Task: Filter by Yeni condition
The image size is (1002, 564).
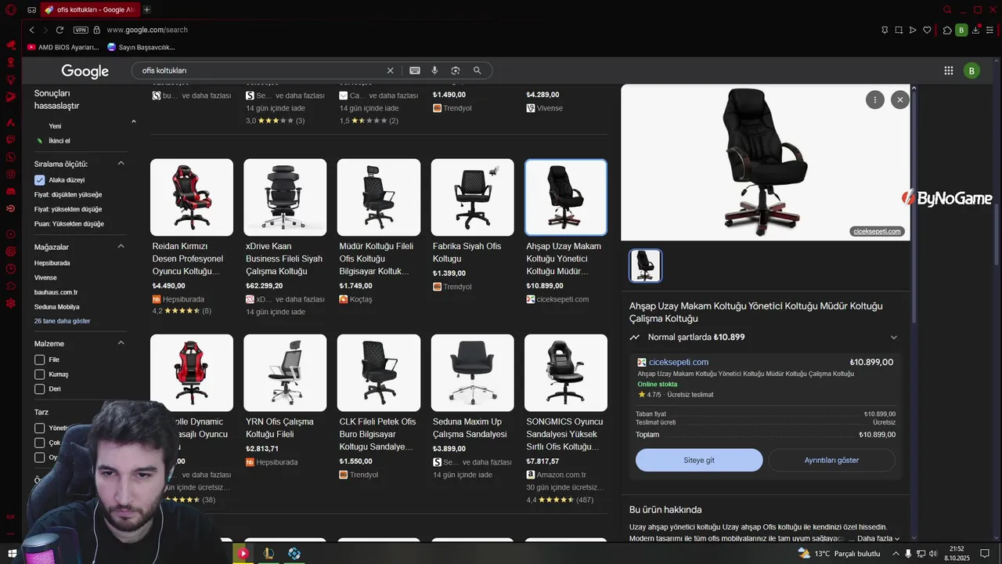Action: click(55, 126)
